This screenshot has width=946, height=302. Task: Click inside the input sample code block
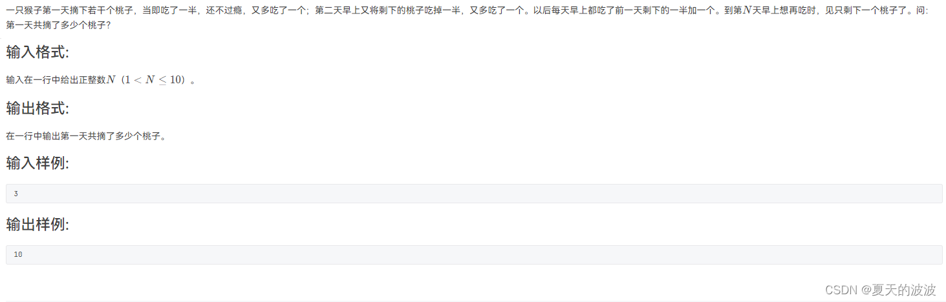(474, 194)
